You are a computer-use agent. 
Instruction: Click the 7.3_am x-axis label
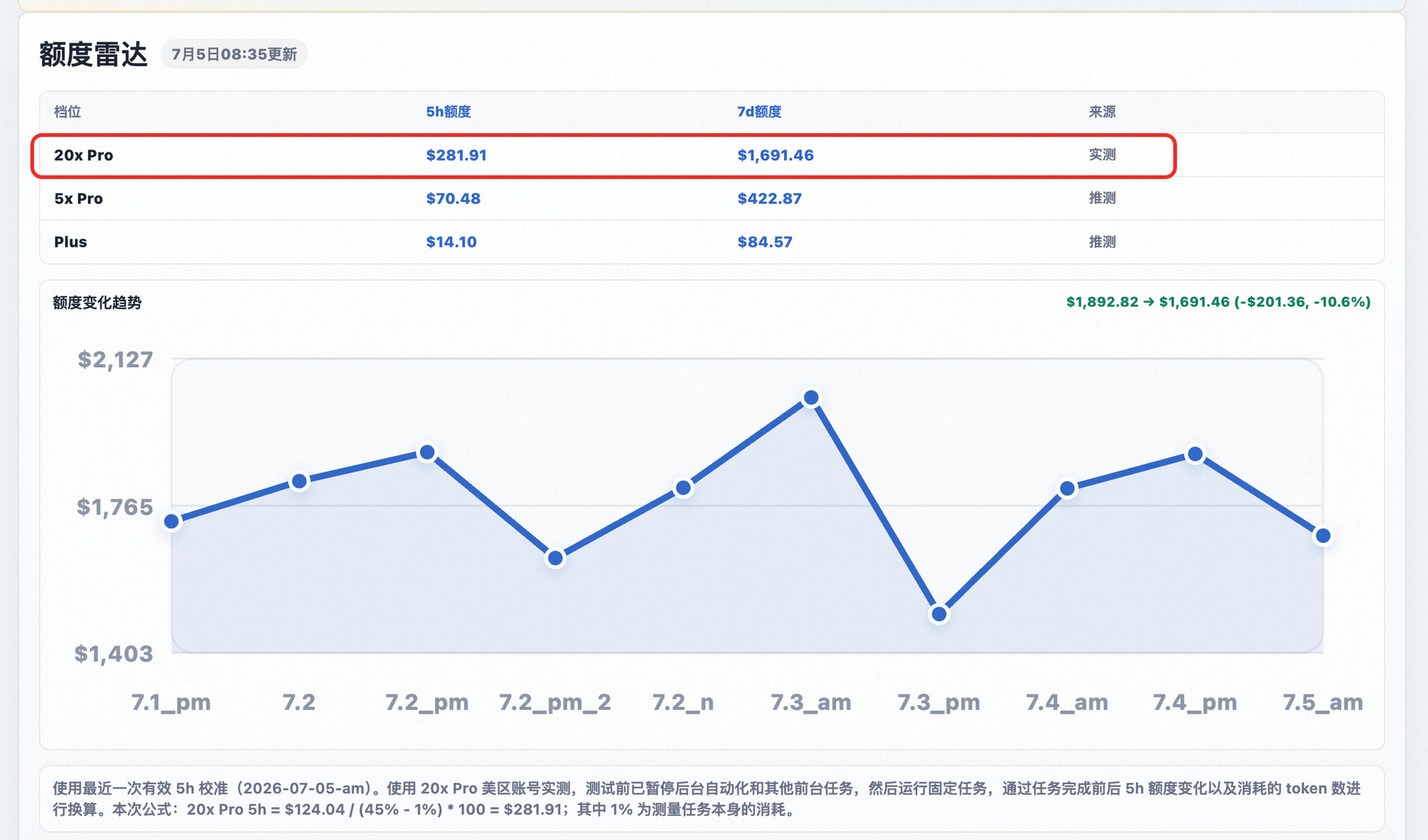click(x=811, y=702)
